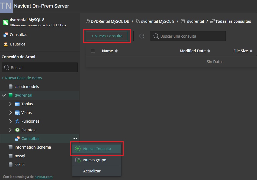This screenshot has height=180, width=257.
Task: Click the Funciones fx icon
Action: click(17, 121)
